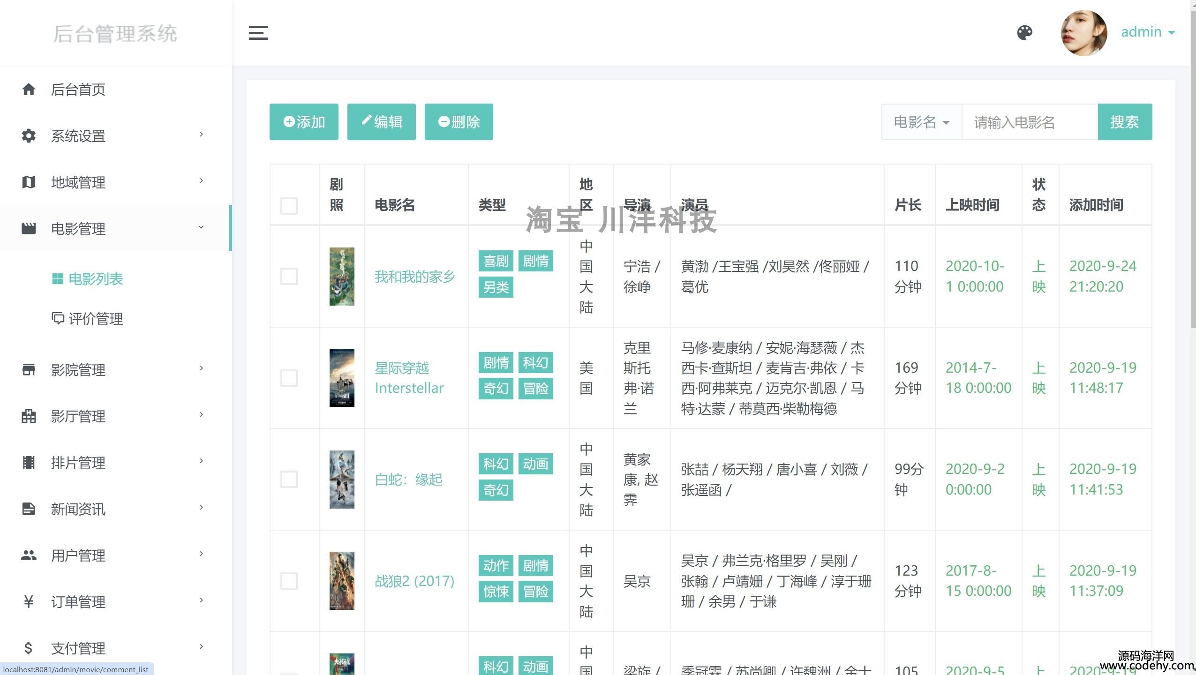Toggle the hamburger sidebar menu icon
Image resolution: width=1196 pixels, height=675 pixels.
258,33
